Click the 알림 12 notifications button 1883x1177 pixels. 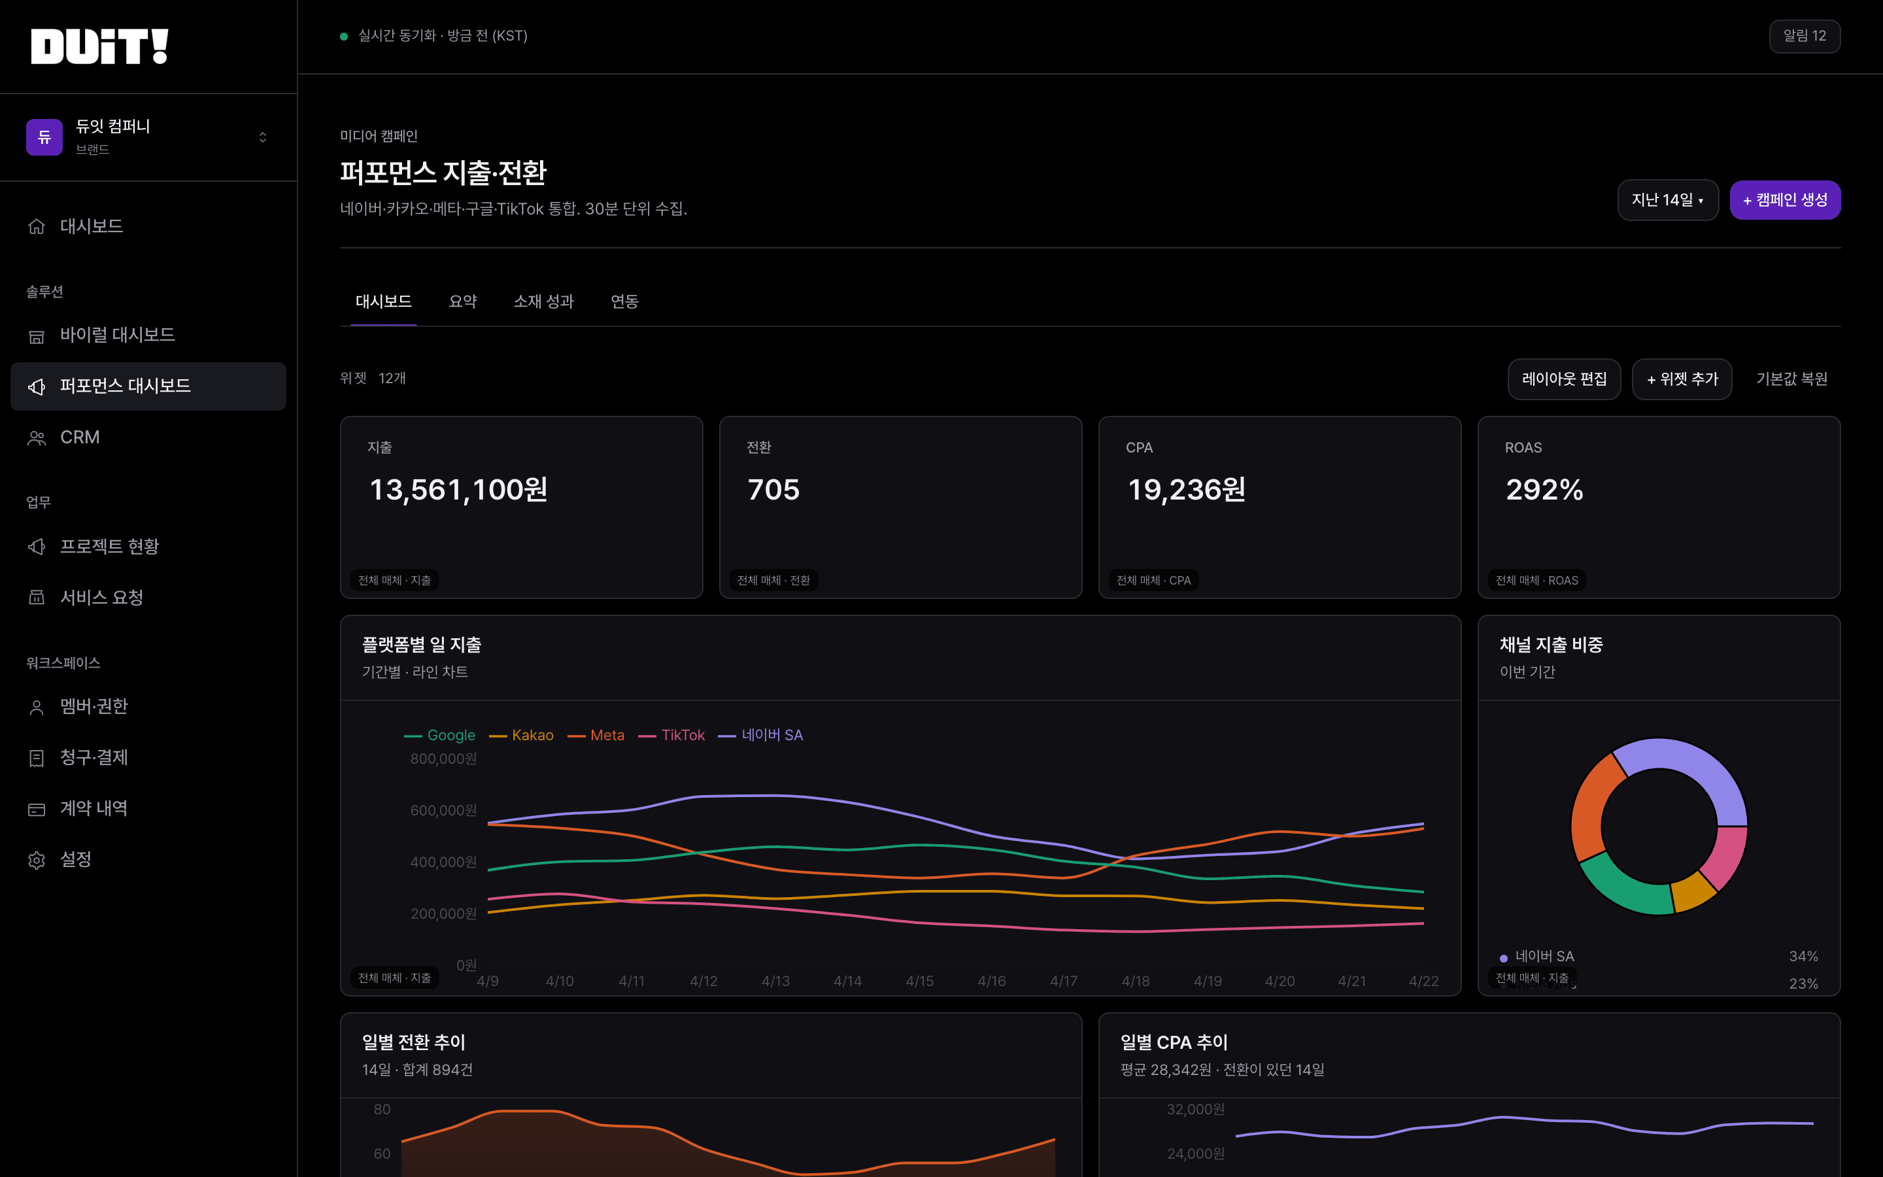(x=1805, y=36)
